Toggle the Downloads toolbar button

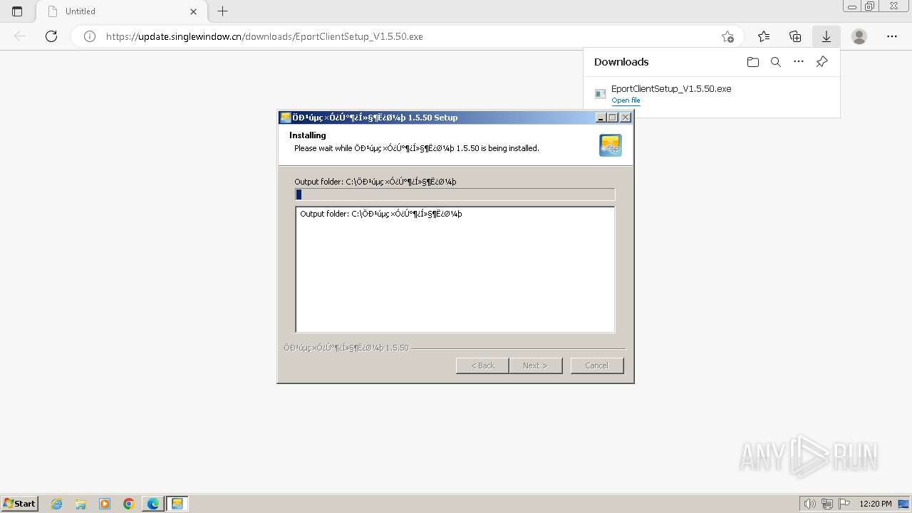point(826,36)
